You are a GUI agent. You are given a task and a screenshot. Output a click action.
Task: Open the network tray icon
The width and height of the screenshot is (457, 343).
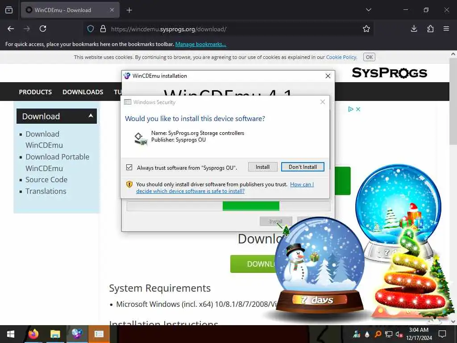389,334
